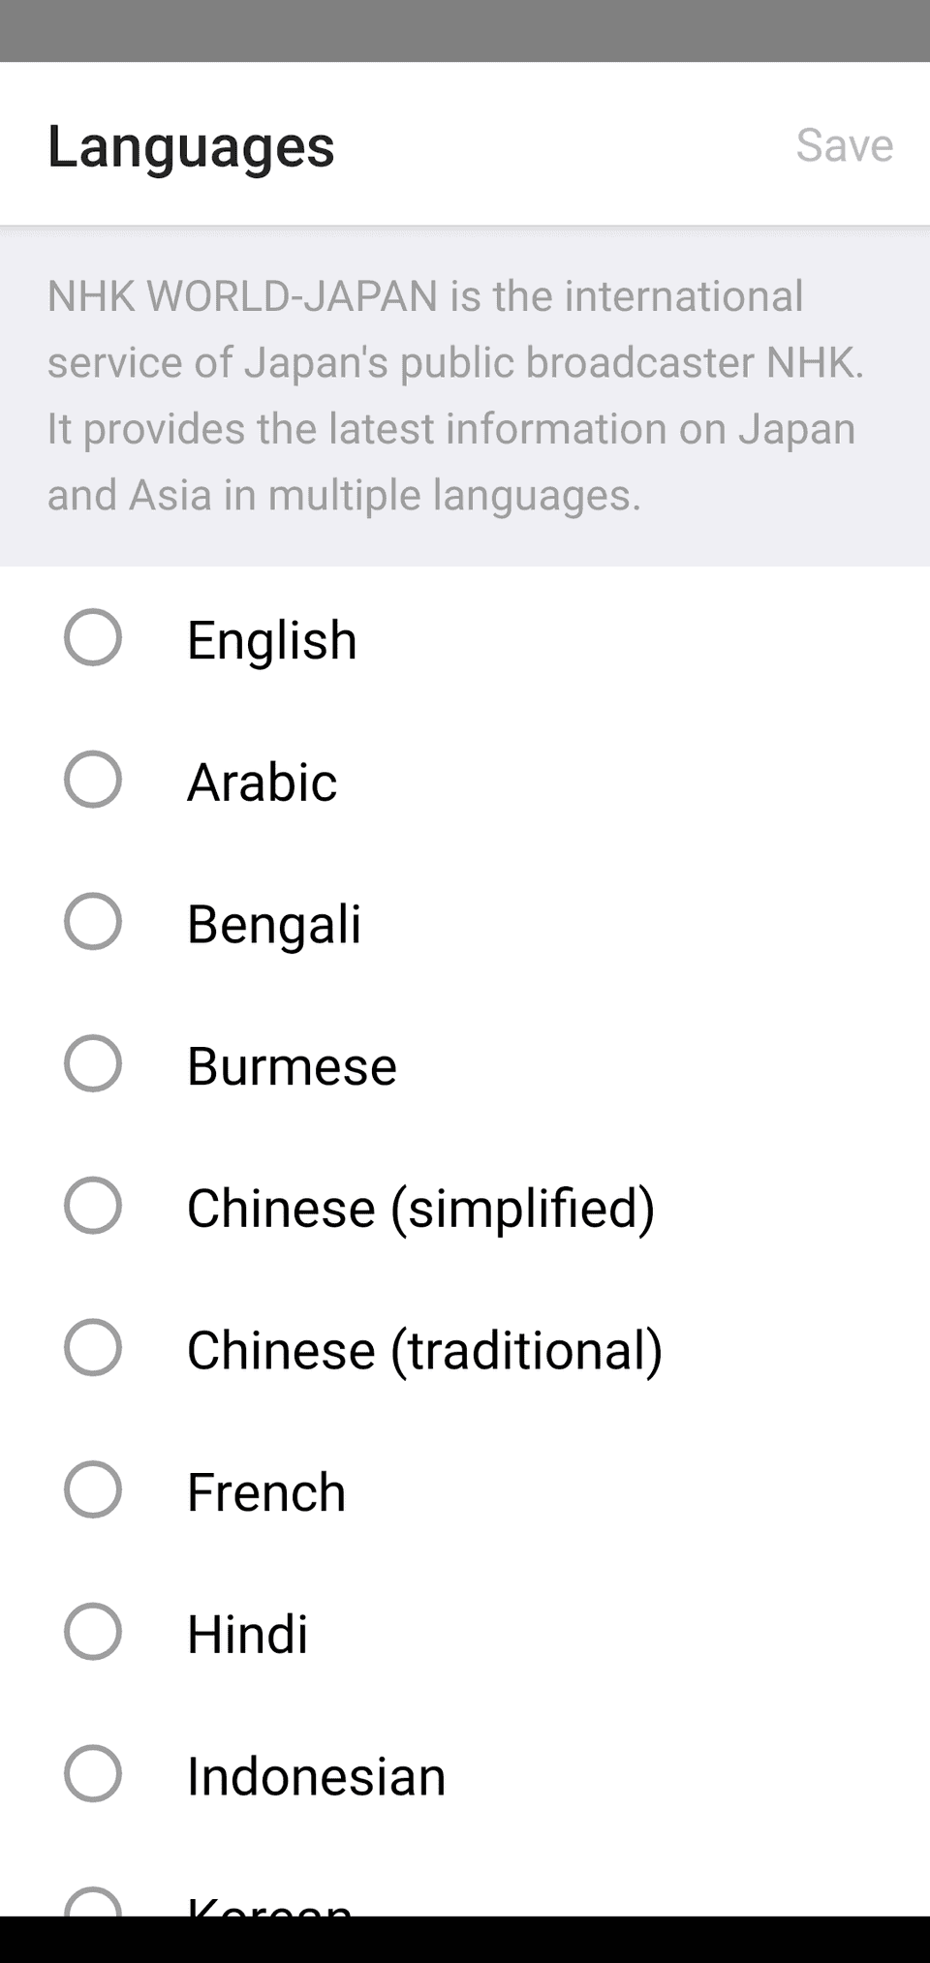Pick the Burmese radio button
Viewport: 930px width, 1963px height.
[x=93, y=1063]
